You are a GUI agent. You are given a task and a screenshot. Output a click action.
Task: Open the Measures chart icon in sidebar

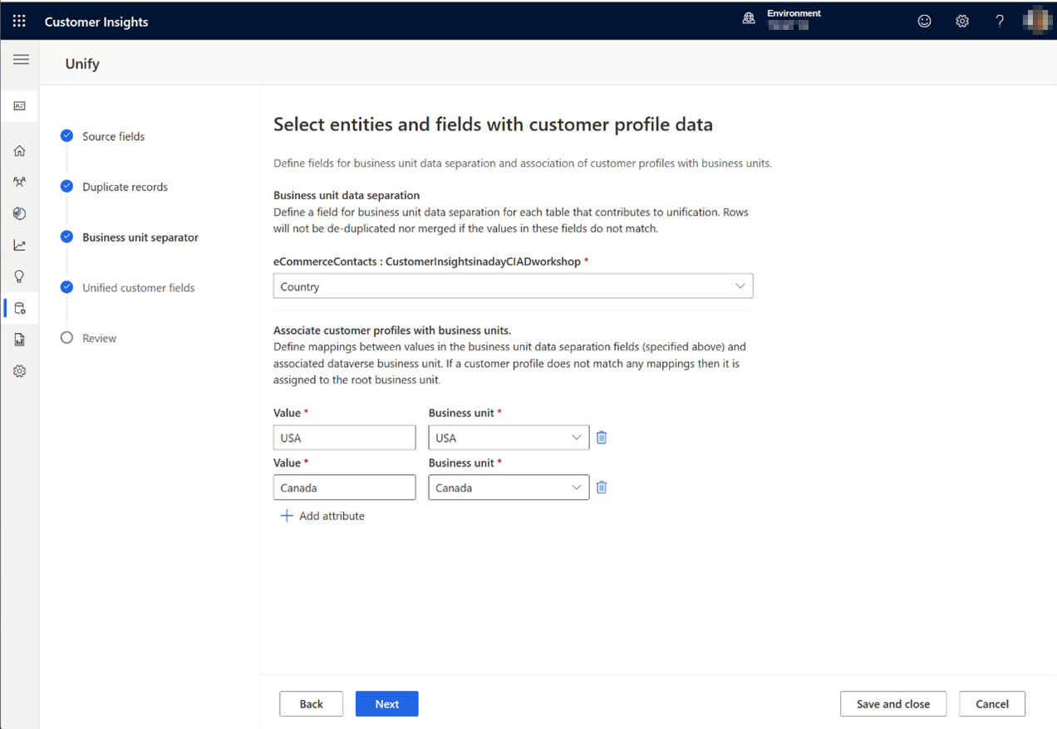pos(20,245)
